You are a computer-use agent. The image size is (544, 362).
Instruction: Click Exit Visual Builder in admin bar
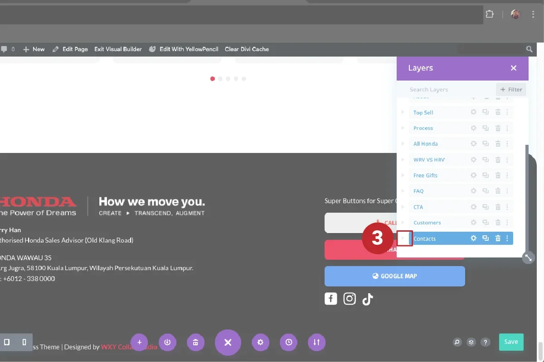[118, 49]
